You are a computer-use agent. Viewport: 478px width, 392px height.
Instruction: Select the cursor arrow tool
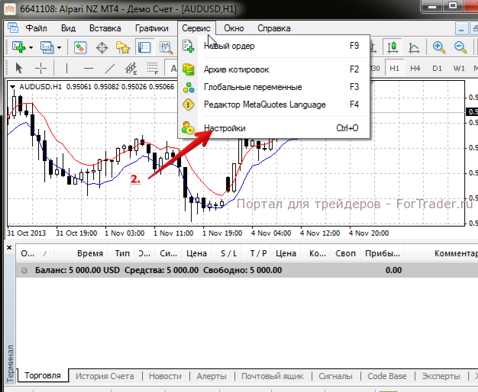click(19, 68)
